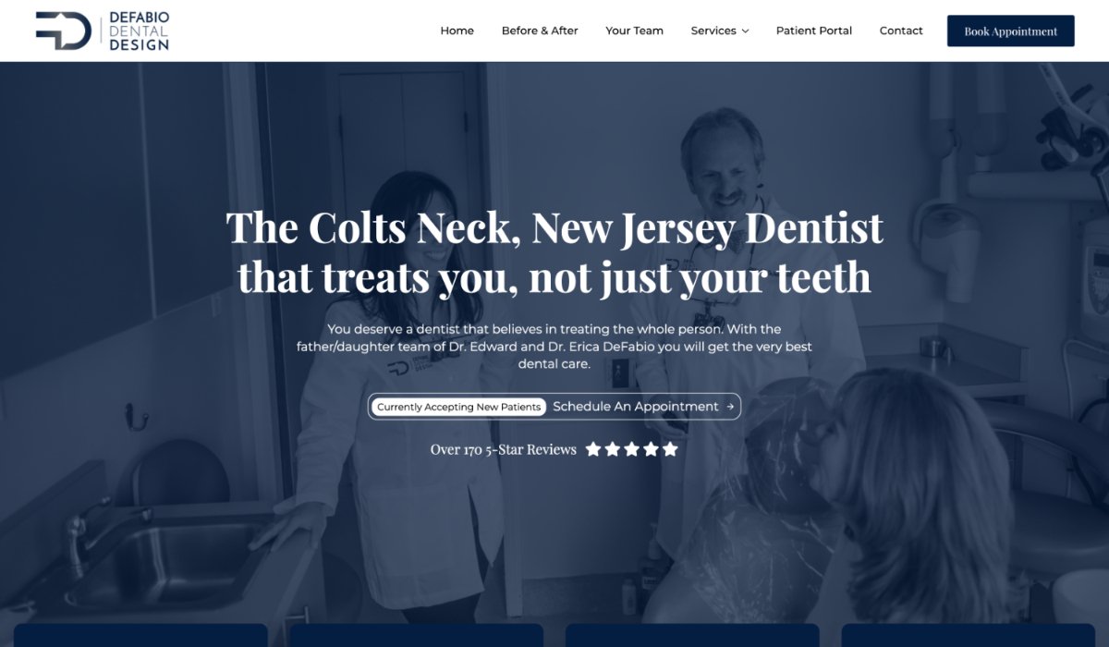
Task: Navigate to the Contact page
Action: tap(901, 31)
